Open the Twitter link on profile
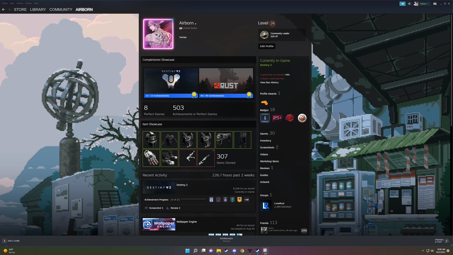 tap(183, 37)
